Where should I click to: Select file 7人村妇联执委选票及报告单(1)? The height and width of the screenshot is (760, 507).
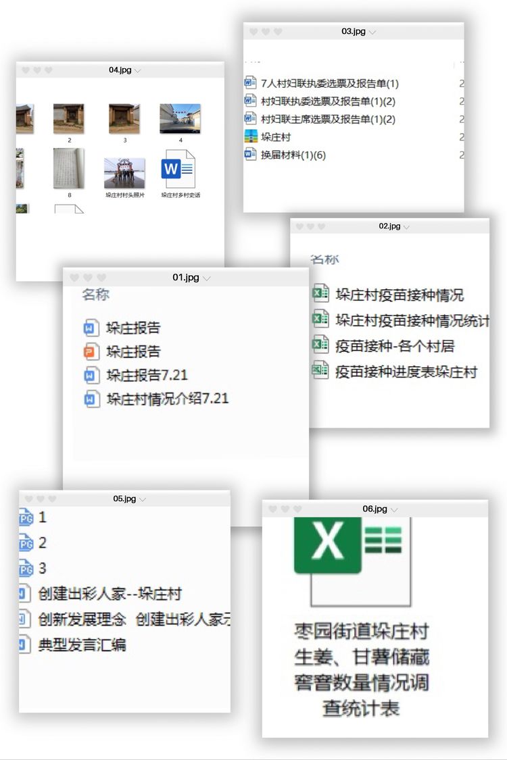pyautogui.click(x=329, y=83)
